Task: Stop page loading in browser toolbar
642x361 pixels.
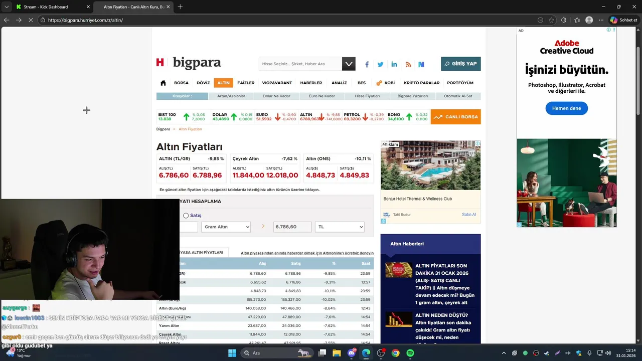Action: pyautogui.click(x=31, y=20)
